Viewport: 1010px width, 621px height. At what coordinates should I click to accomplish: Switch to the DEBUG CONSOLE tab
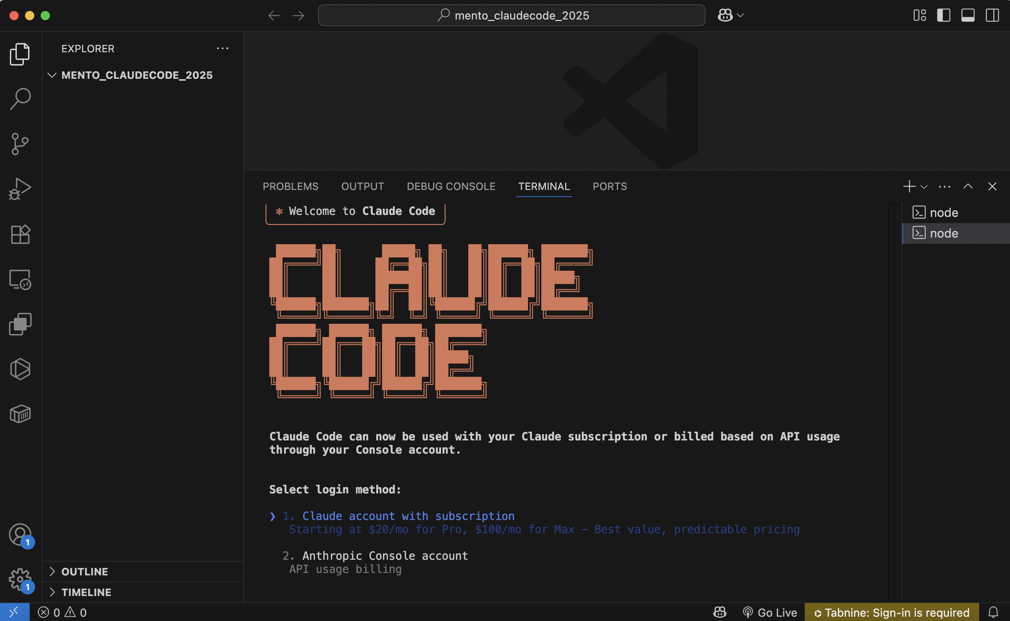click(451, 186)
